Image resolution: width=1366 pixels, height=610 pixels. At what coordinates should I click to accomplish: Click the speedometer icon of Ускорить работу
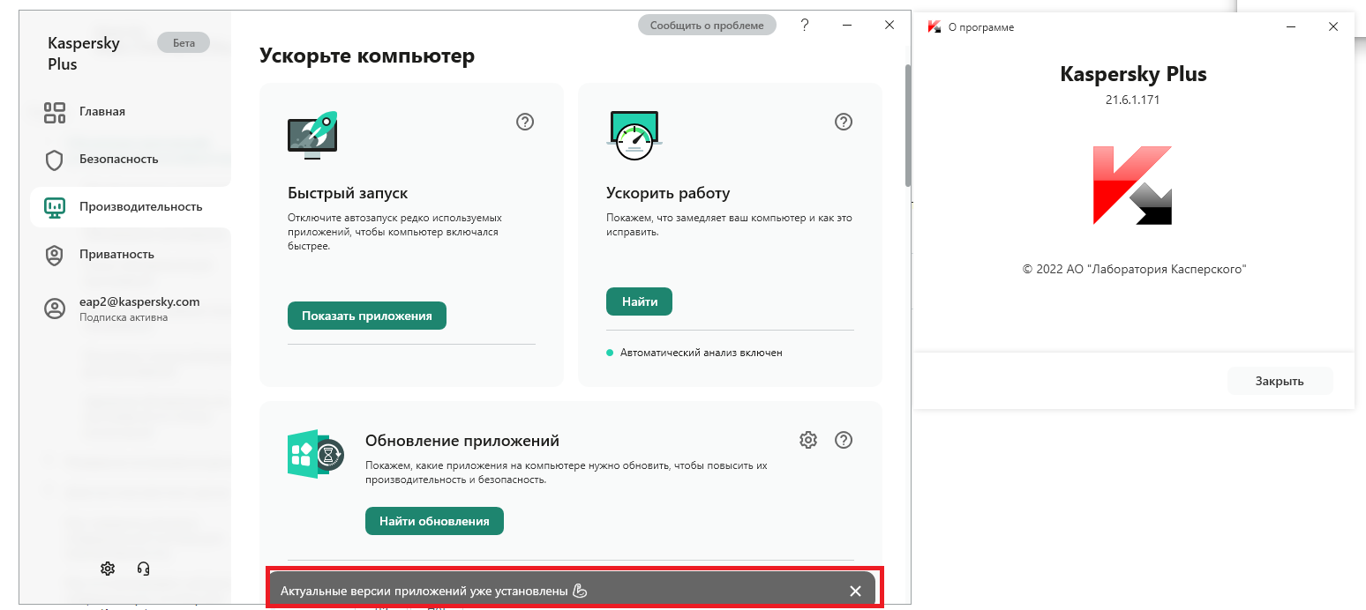(x=634, y=135)
